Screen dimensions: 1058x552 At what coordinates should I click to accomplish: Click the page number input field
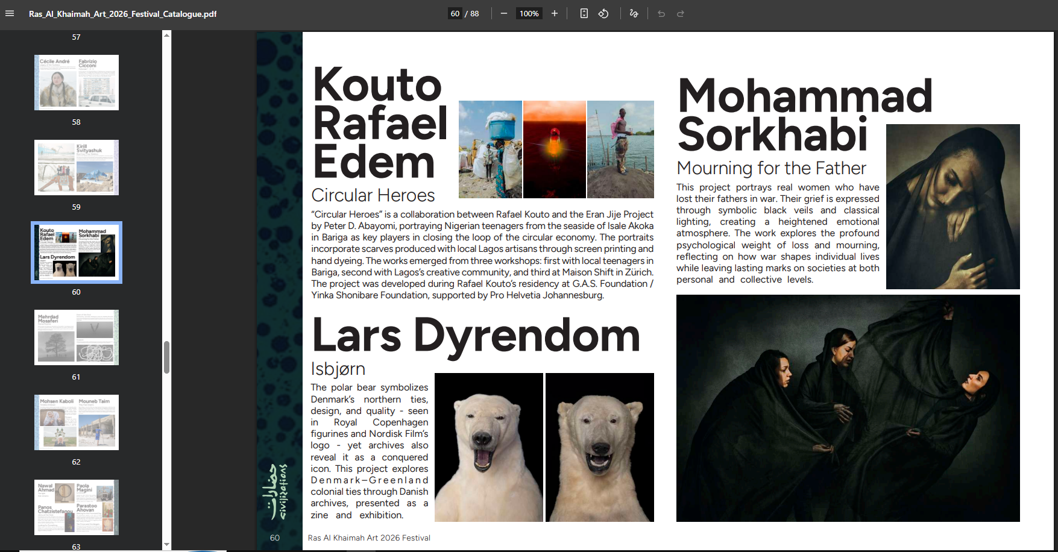click(x=455, y=13)
